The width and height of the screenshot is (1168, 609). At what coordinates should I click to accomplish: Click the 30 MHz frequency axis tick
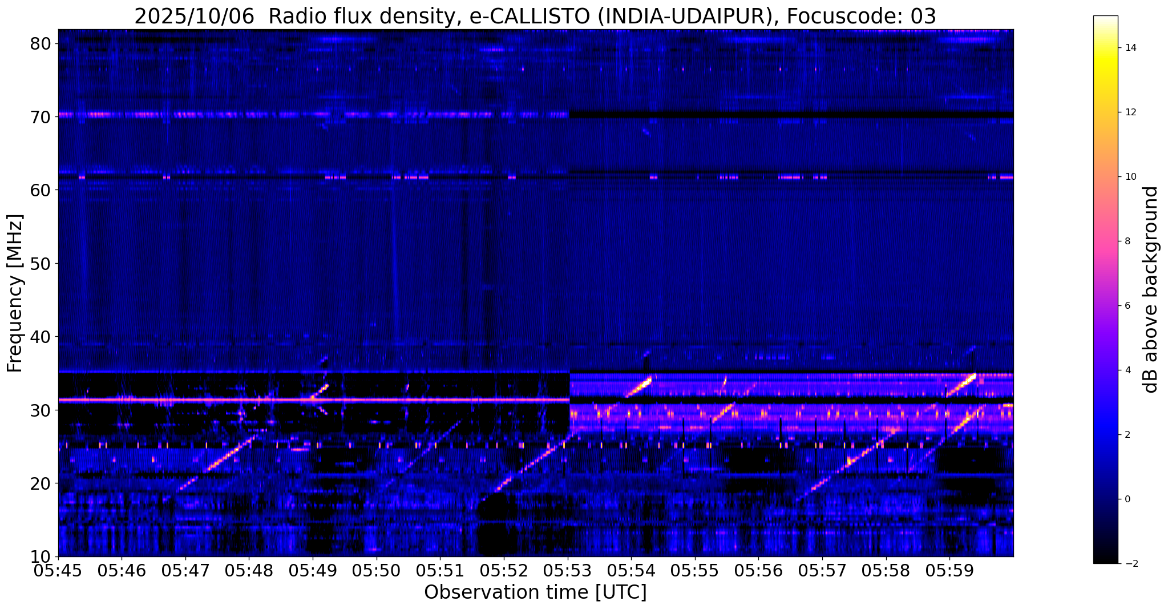tap(42, 410)
